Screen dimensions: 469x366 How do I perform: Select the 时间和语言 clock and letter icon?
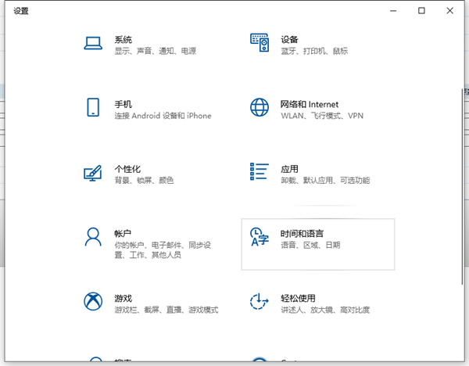259,237
